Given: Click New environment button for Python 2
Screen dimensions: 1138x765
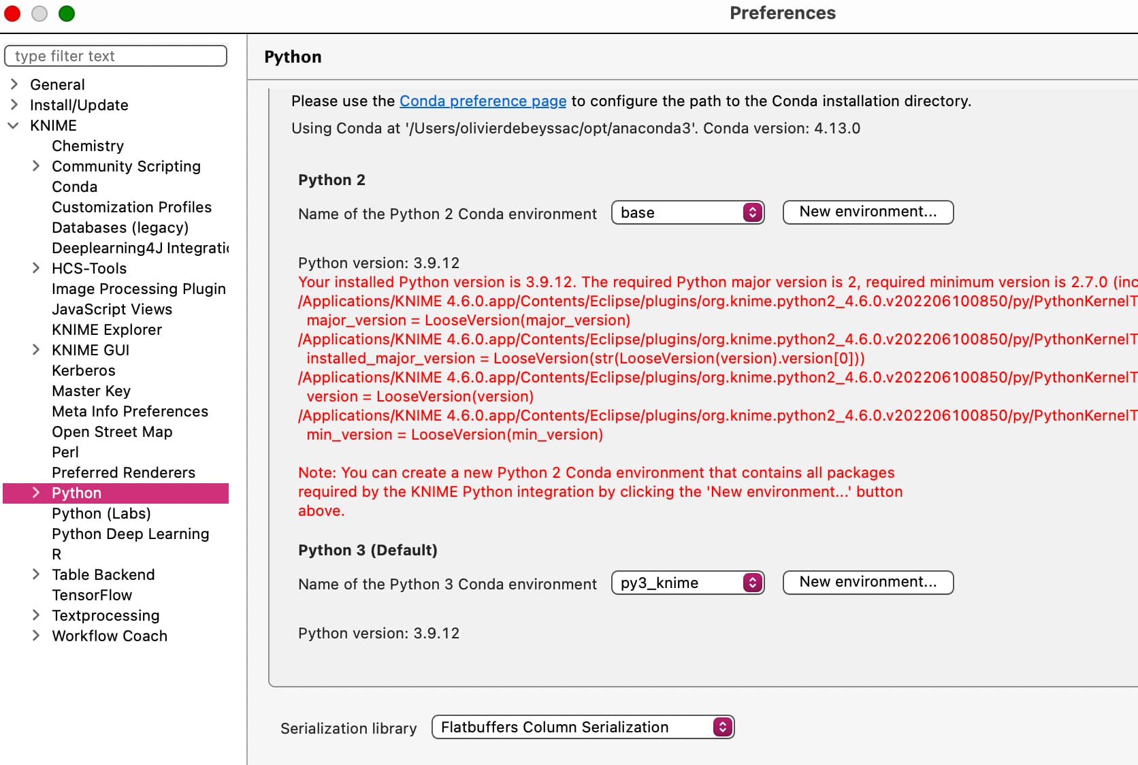Looking at the screenshot, I should click(x=868, y=212).
